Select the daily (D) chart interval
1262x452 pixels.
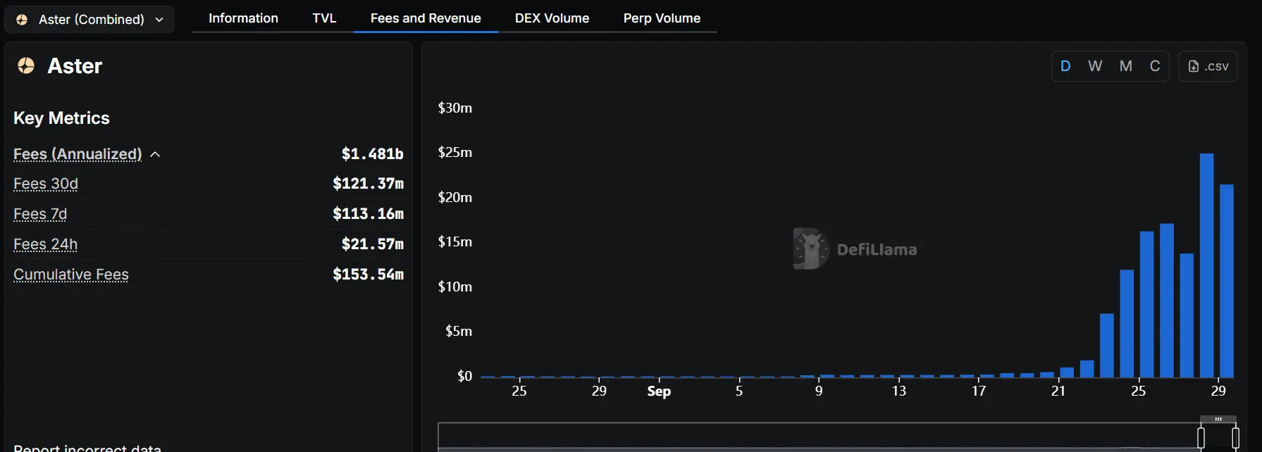(1065, 66)
